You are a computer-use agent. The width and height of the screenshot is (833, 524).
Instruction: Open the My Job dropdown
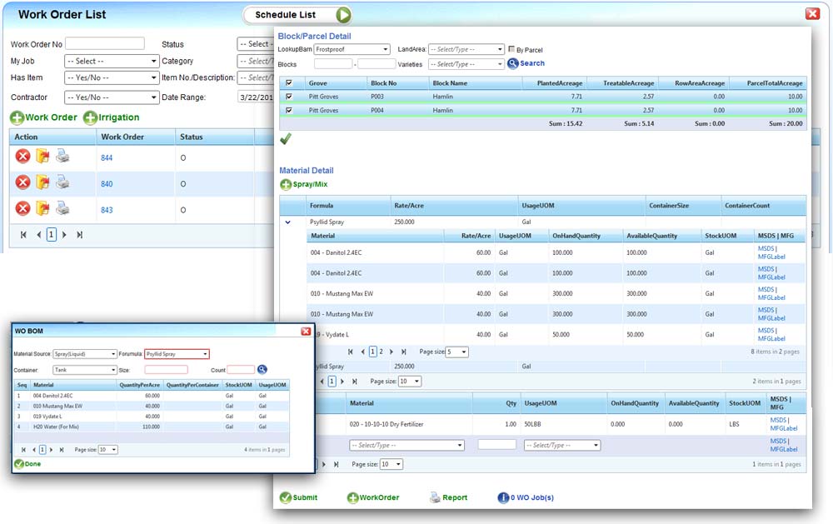(x=112, y=61)
